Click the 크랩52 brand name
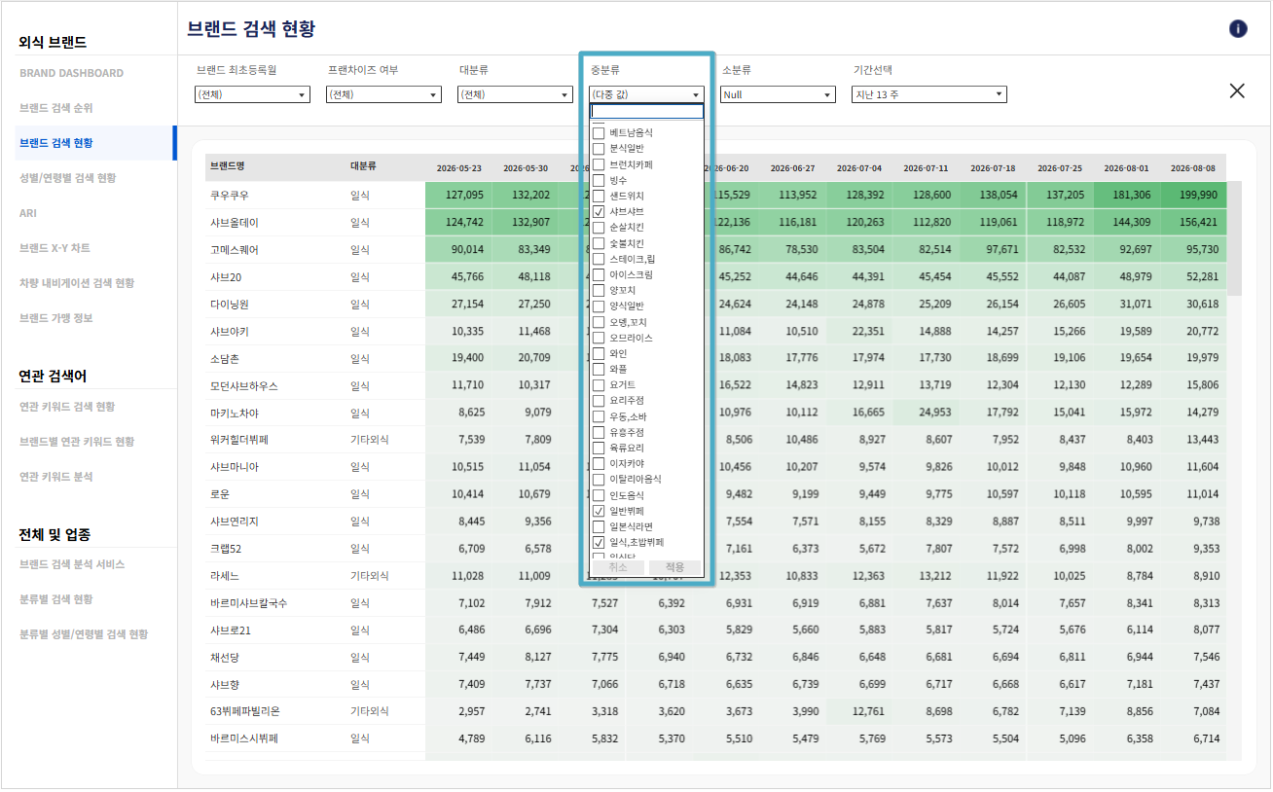This screenshot has height=792, width=1273. click(x=226, y=549)
